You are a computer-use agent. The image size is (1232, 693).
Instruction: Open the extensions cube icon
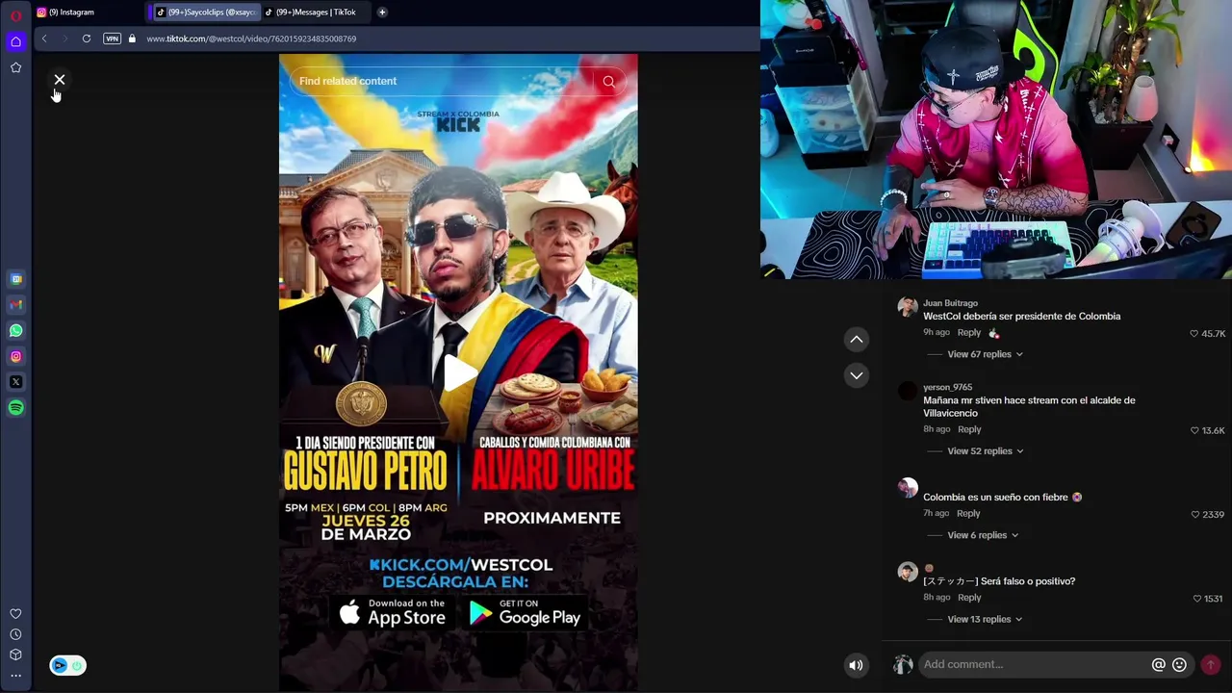click(x=15, y=654)
